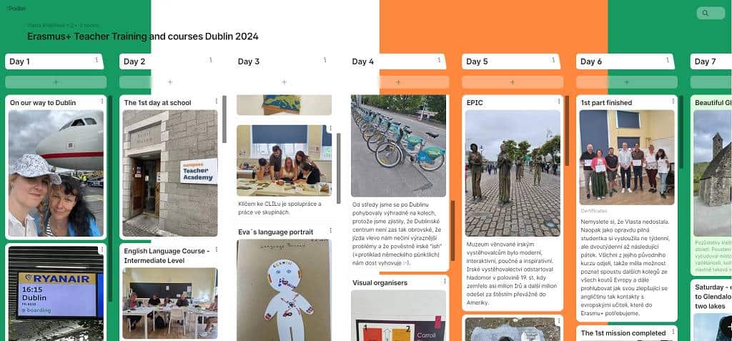
Task: Open options for The 1st day at school post
Action: tap(216, 101)
